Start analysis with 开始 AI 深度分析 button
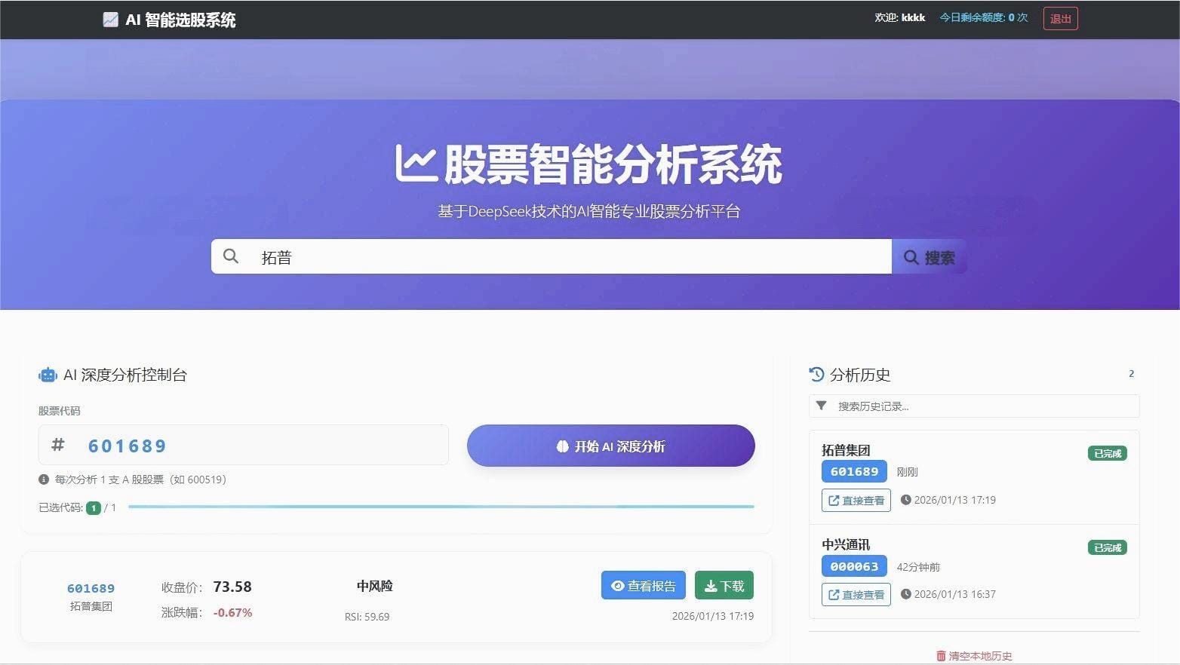 tap(610, 446)
